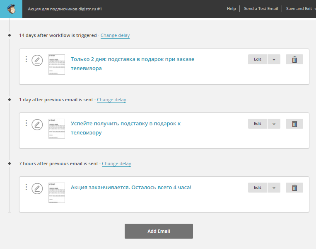Delete the 'Акция заканчивается' email with trash icon

pyautogui.click(x=294, y=188)
